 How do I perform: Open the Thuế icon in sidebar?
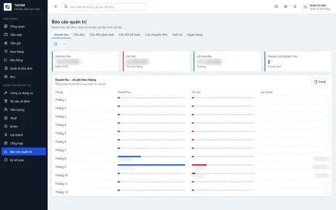click(6, 118)
